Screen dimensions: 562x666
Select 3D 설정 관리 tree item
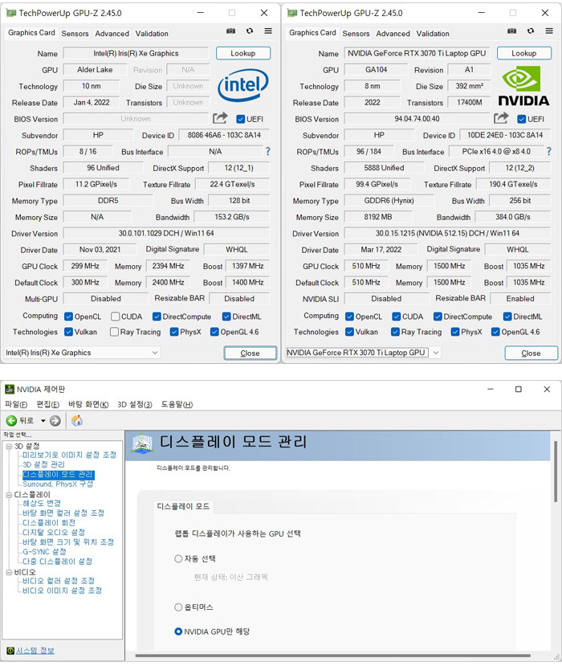pos(43,464)
